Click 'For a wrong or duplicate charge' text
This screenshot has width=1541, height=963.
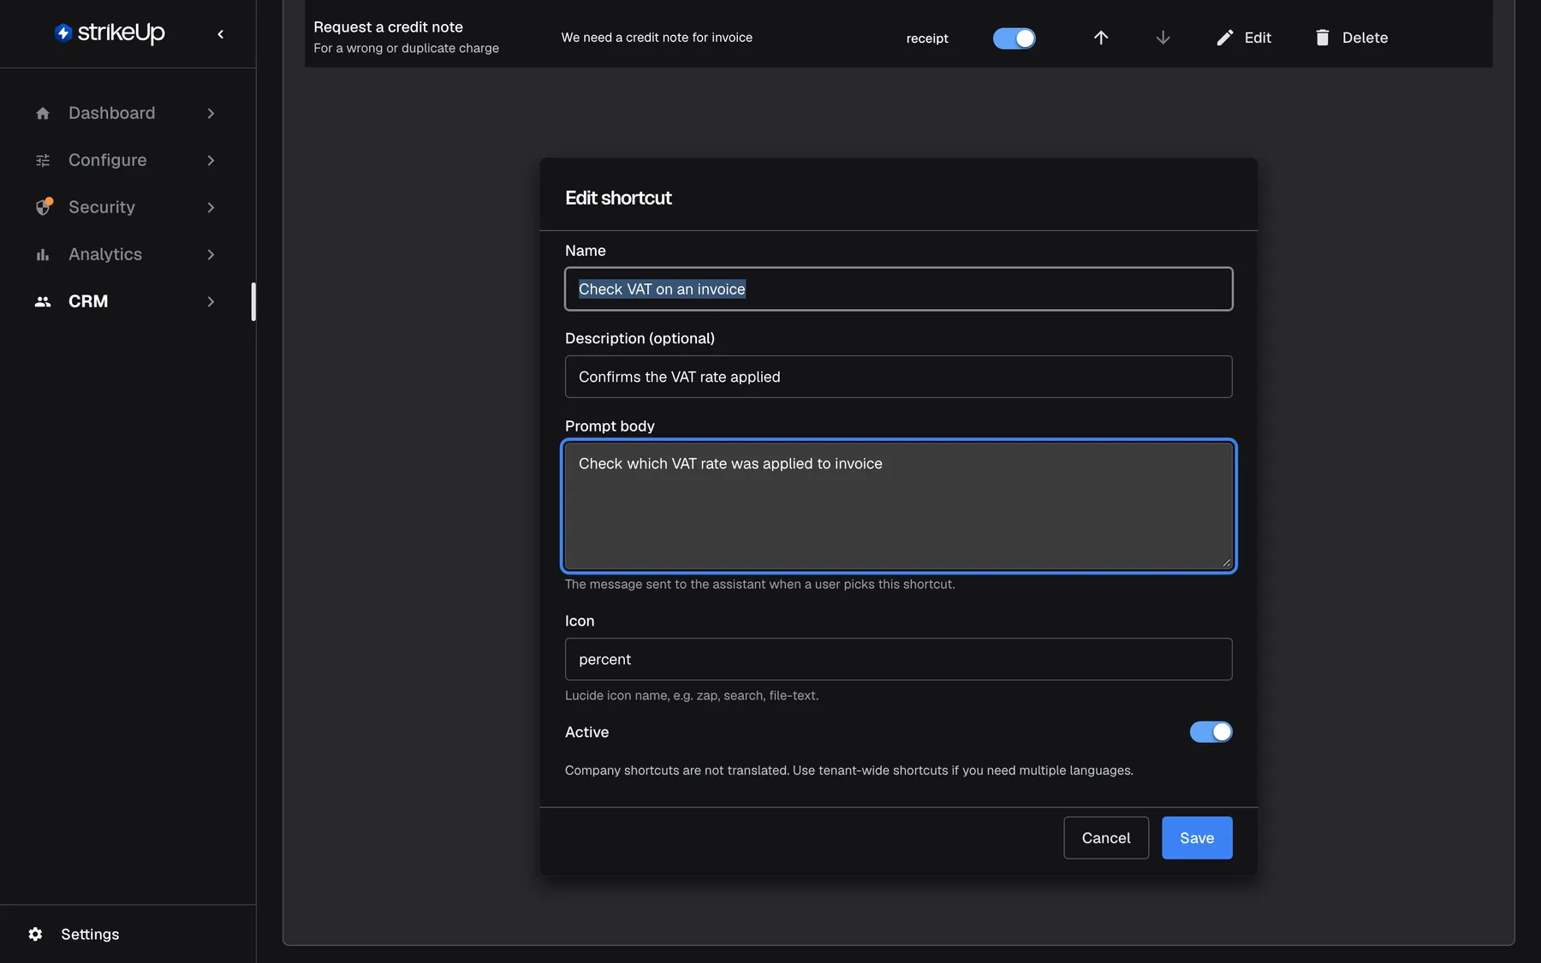(x=406, y=49)
